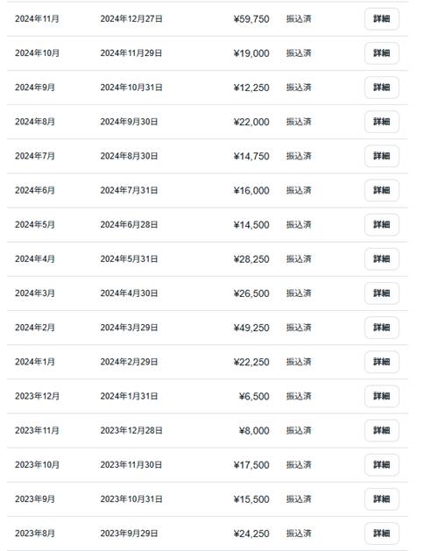Image resolution: width=424 pixels, height=551 pixels.
Task: View 詳細 of ¥49,250 transfer
Action: (381, 328)
